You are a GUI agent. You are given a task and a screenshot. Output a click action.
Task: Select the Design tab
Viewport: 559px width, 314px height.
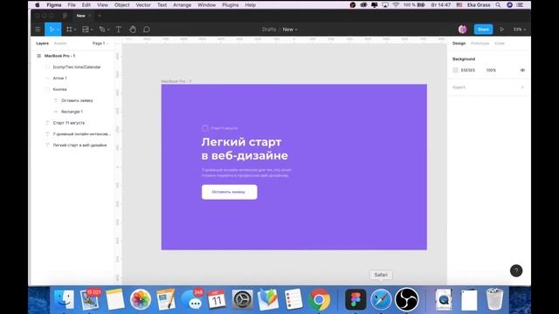459,44
